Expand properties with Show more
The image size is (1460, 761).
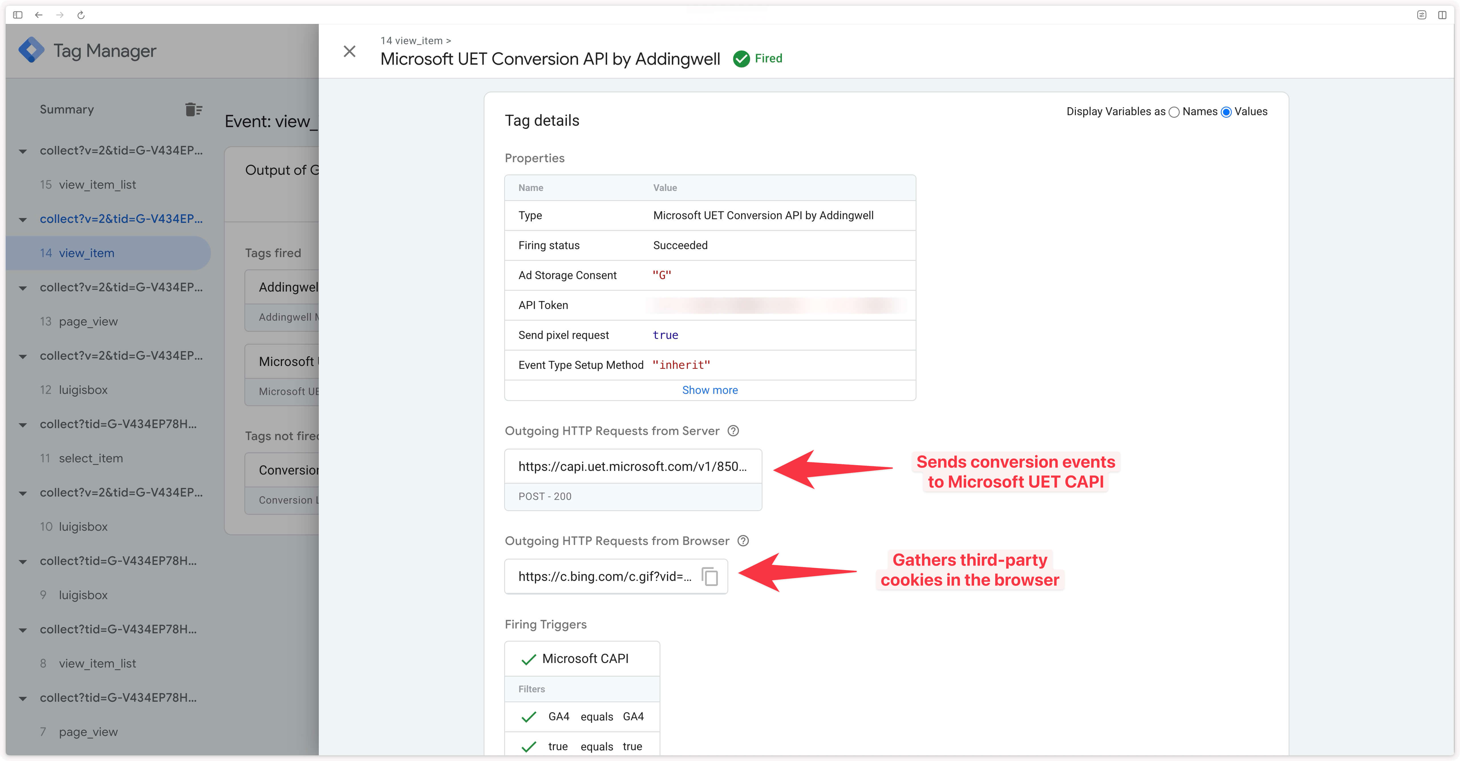[709, 390]
